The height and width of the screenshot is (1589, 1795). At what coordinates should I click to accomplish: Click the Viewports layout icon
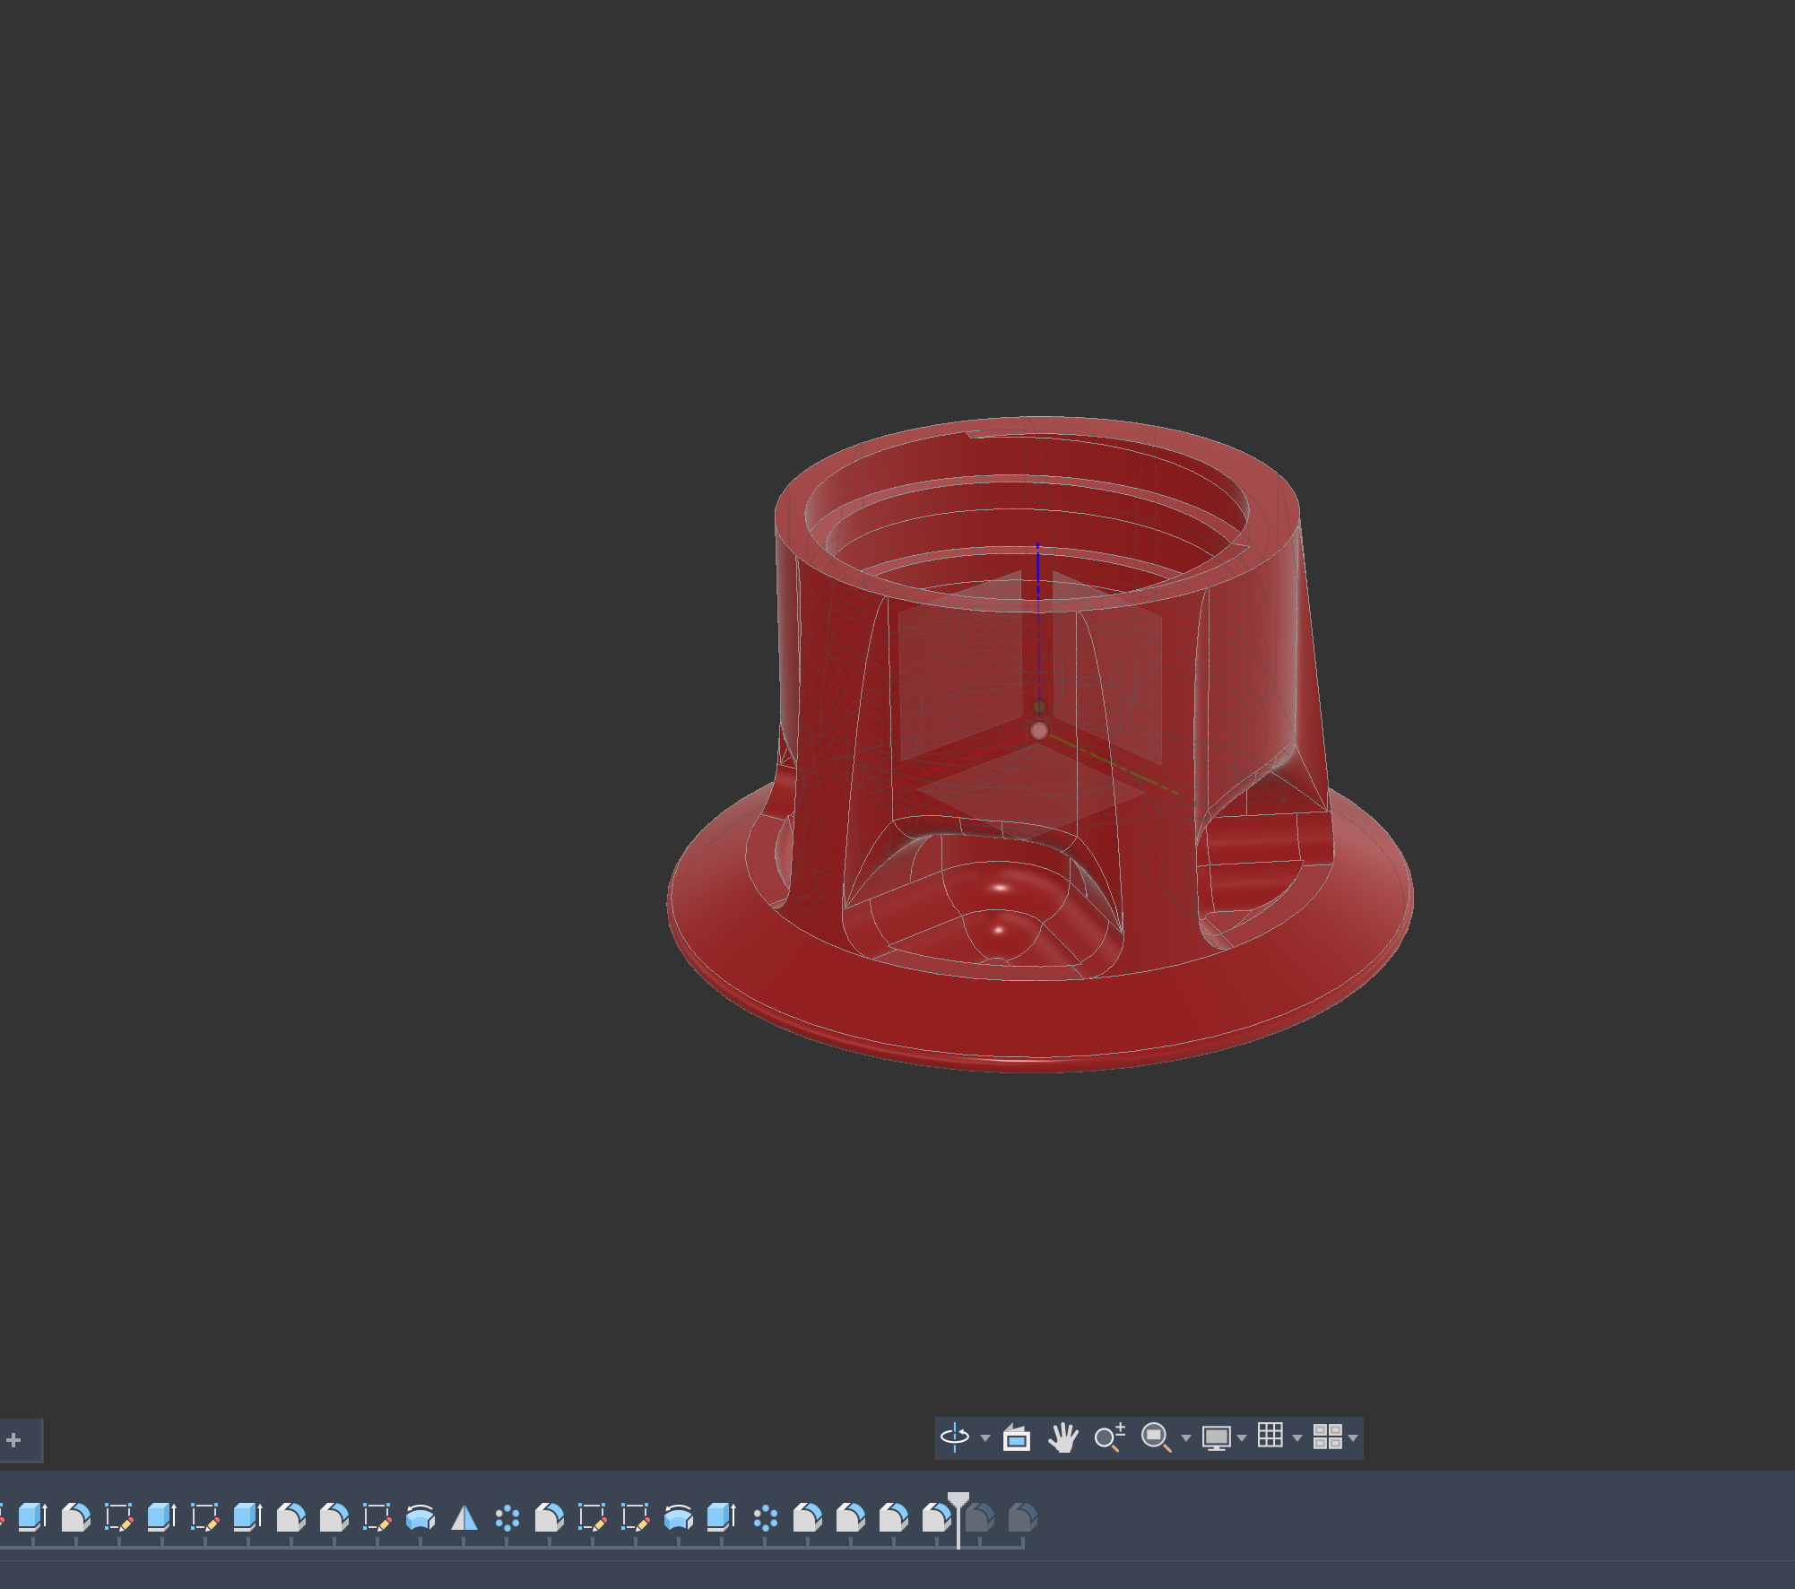[x=1327, y=1437]
